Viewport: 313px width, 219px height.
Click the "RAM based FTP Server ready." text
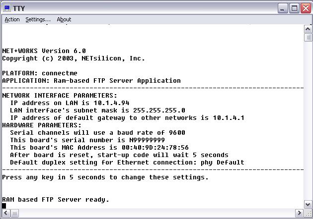click(56, 199)
